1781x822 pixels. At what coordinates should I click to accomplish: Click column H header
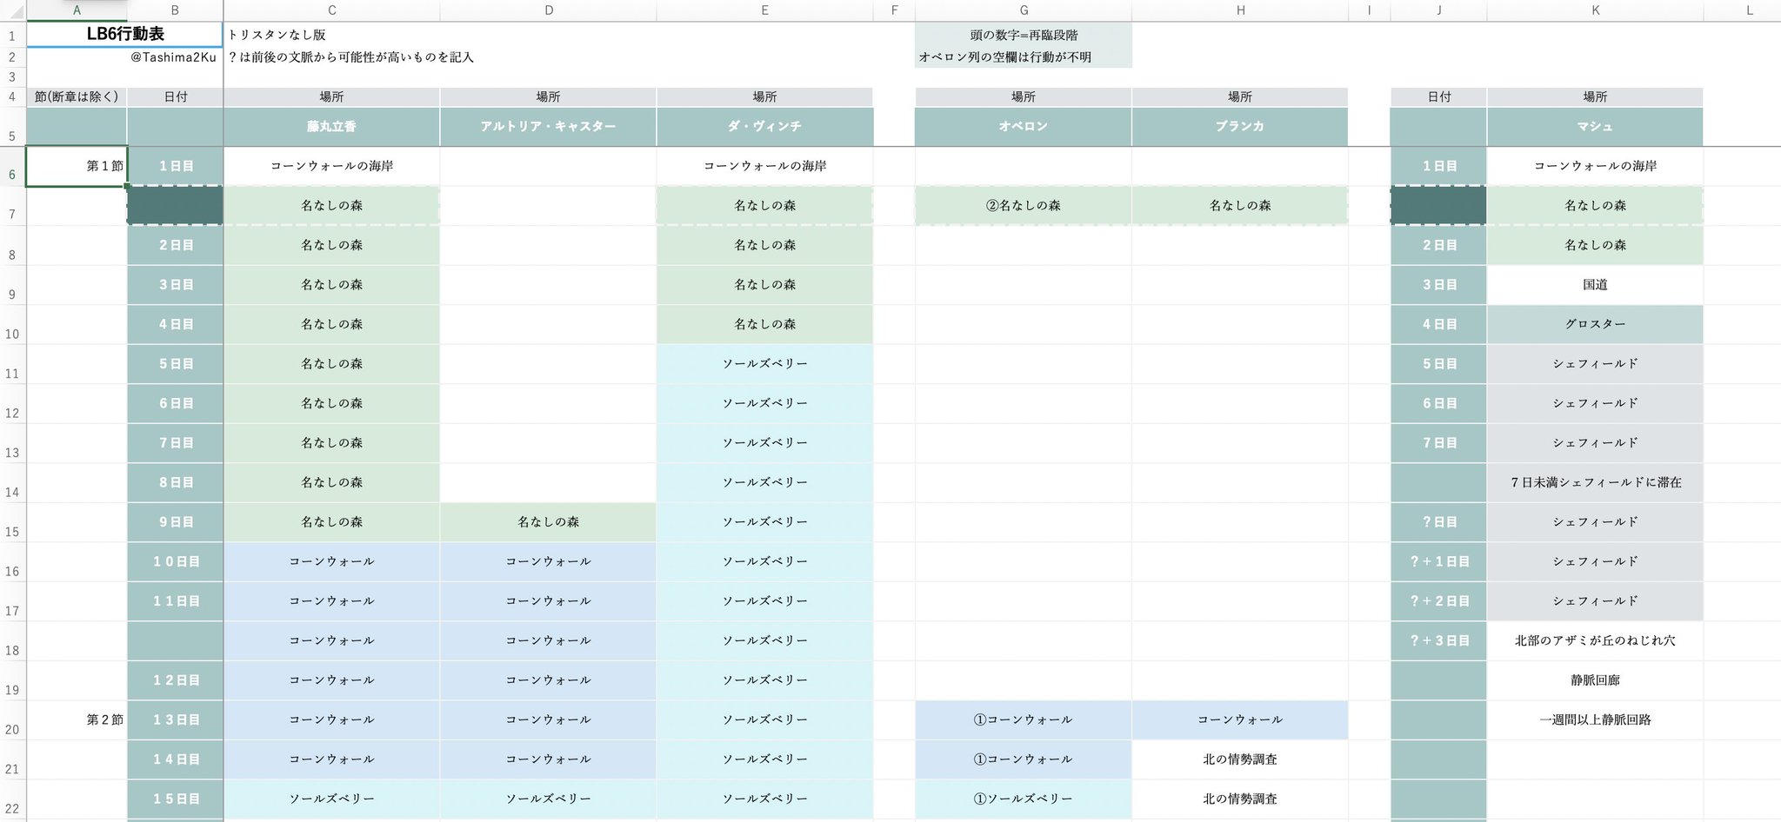click(x=1240, y=10)
